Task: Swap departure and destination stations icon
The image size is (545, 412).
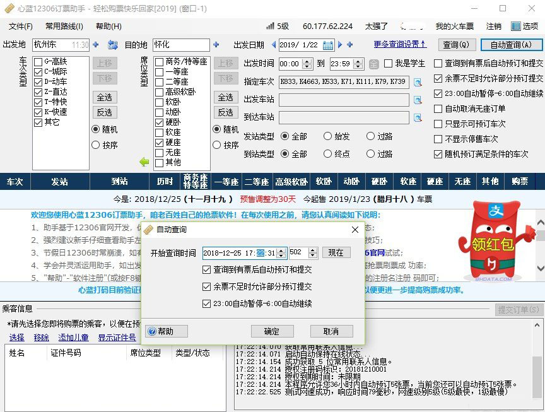Action: tap(113, 45)
